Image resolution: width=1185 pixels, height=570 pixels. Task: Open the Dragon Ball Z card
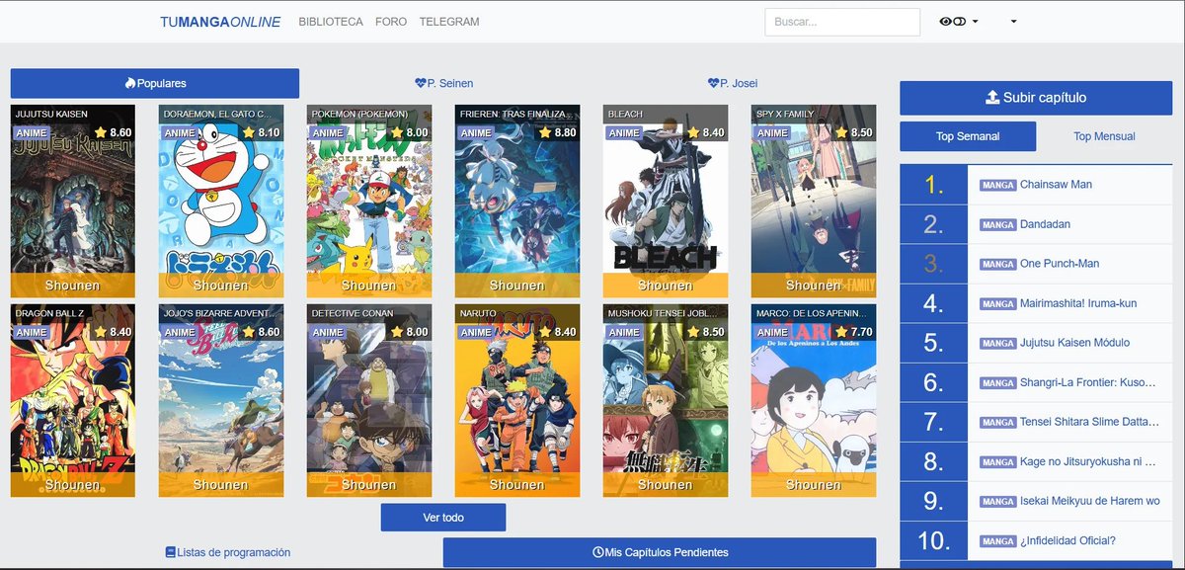[73, 400]
